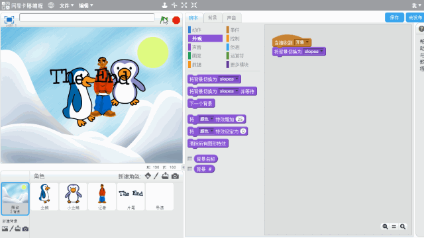
Task: Create new sprite from camera icon
Action: (175, 177)
